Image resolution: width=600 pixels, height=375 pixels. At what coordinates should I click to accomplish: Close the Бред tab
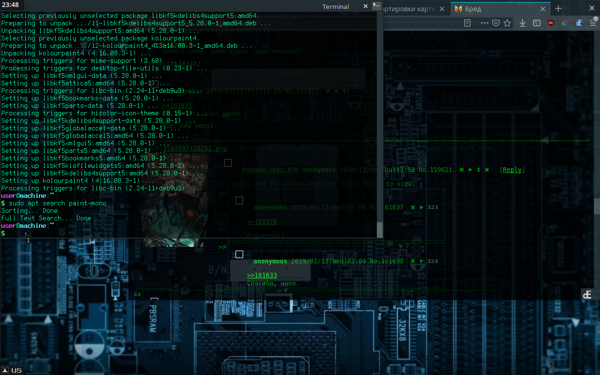543,9
